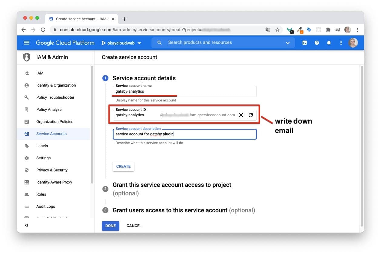381x255 pixels.
Task: Click the Search products and resources box
Action: click(x=223, y=43)
